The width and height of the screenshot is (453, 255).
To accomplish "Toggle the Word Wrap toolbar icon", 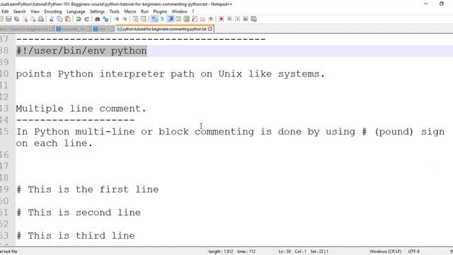I will [154, 19].
